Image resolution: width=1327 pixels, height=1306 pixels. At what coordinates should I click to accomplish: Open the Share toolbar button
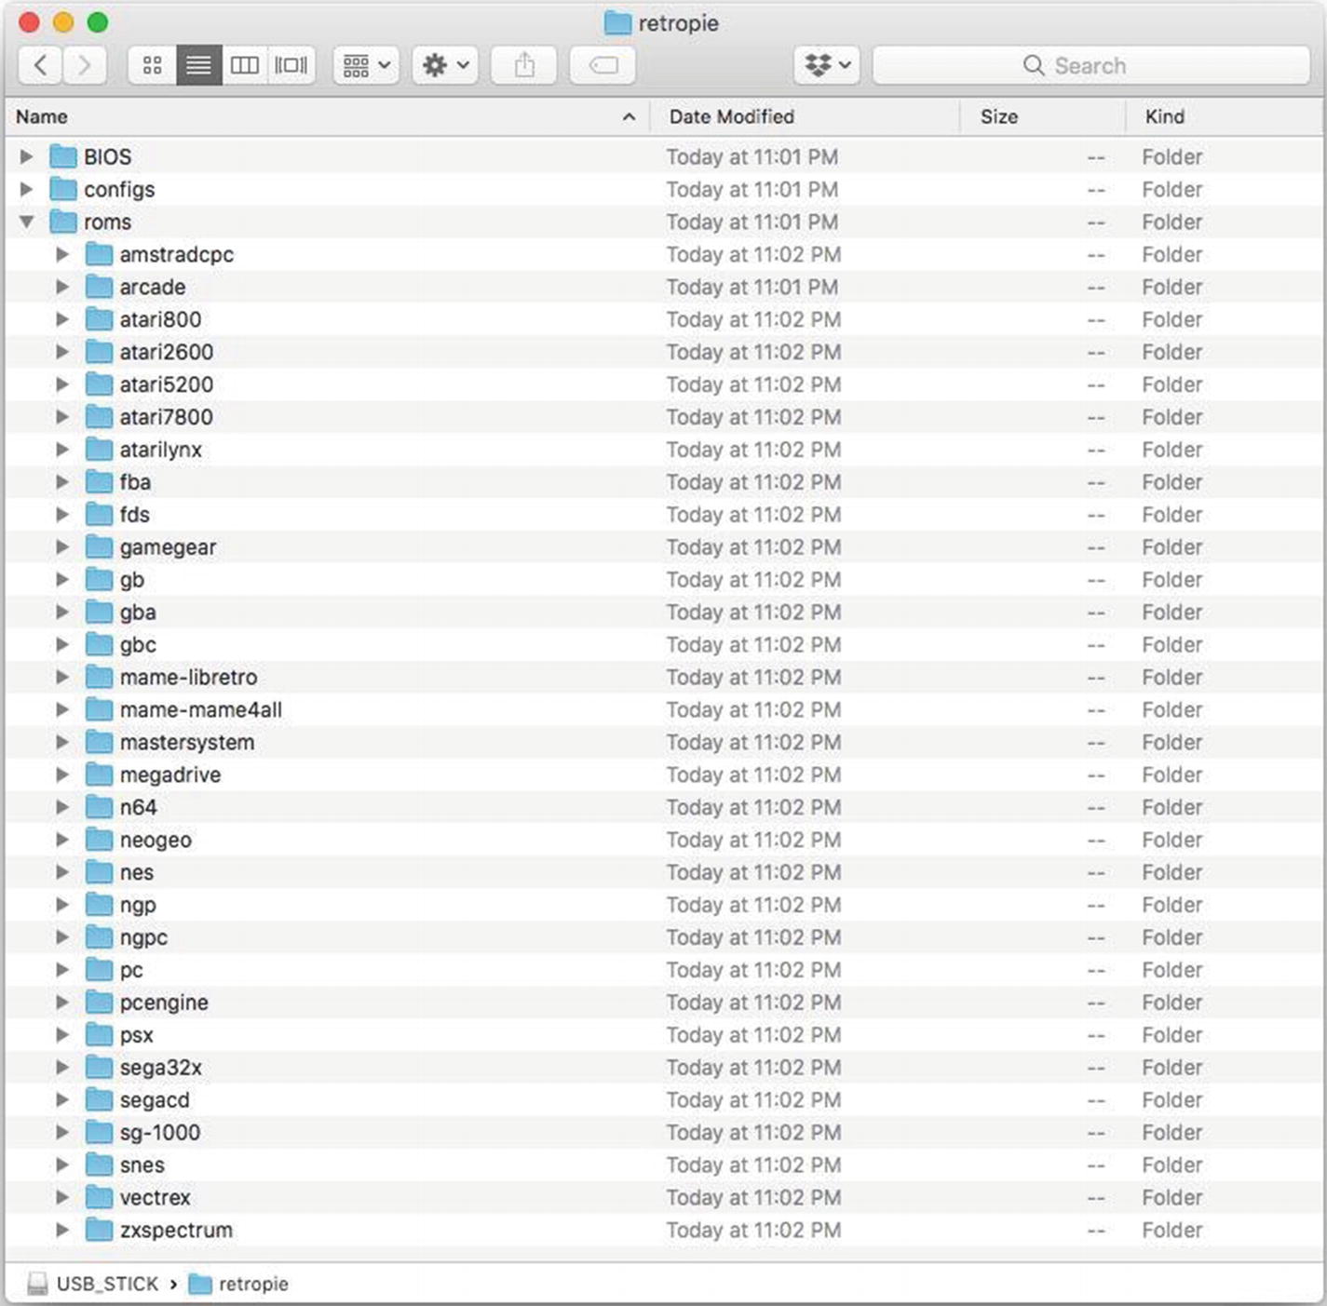524,65
